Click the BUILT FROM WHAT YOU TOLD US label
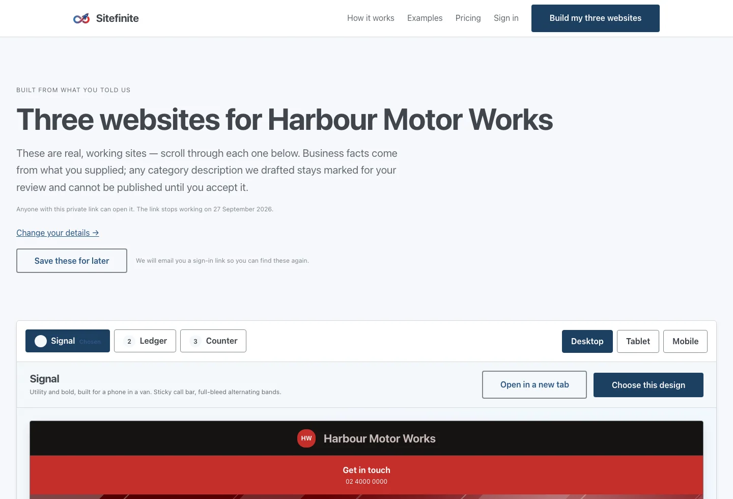Viewport: 733px width, 499px height. [73, 90]
